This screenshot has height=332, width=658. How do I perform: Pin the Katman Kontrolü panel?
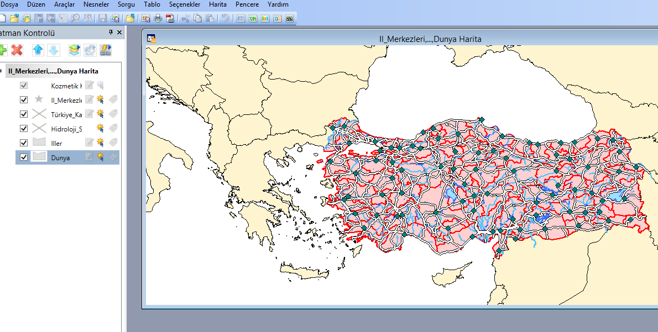coord(111,32)
